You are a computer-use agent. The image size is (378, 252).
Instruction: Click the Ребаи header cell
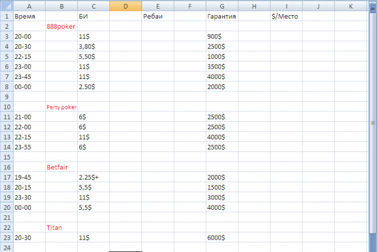pyautogui.click(x=158, y=16)
